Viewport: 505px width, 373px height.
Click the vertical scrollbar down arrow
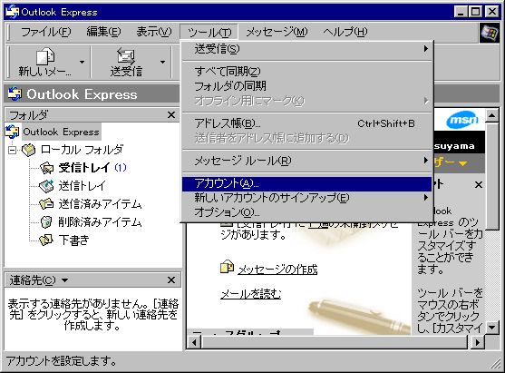(x=492, y=328)
